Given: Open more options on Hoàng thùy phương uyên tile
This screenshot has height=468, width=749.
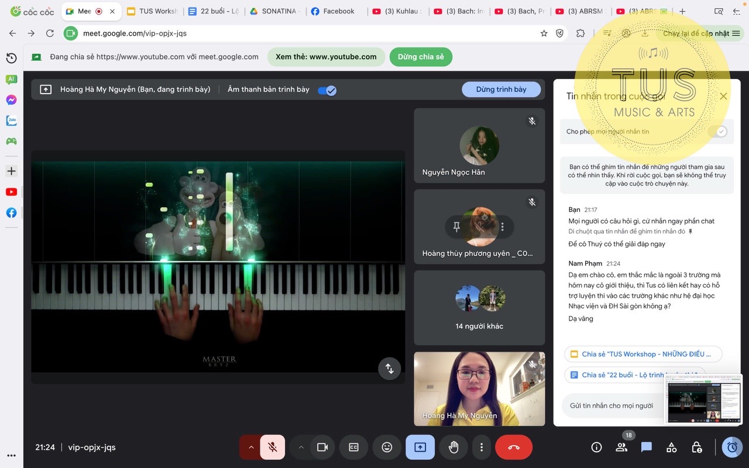Looking at the screenshot, I should pos(502,226).
